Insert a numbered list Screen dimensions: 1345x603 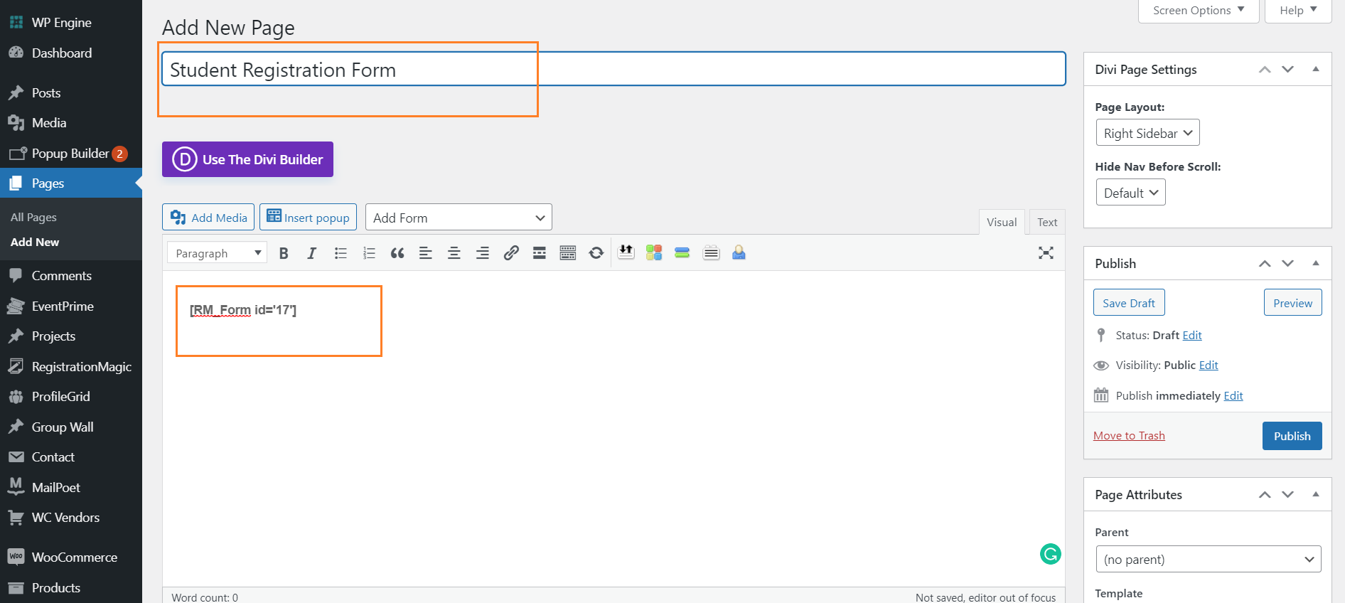pyautogui.click(x=369, y=253)
